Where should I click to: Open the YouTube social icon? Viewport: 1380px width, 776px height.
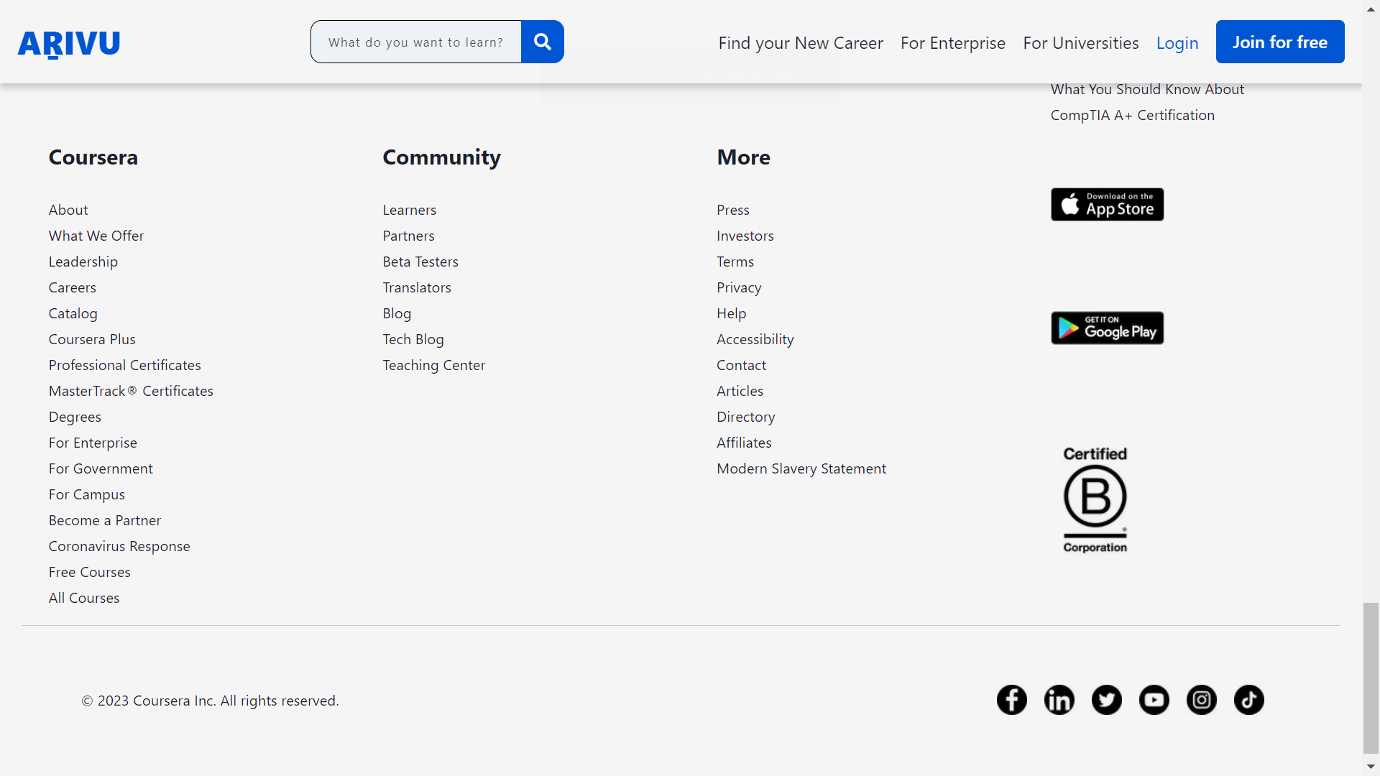(x=1154, y=700)
